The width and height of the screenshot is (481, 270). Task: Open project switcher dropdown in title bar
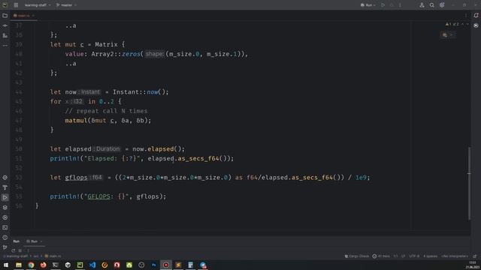(38, 5)
